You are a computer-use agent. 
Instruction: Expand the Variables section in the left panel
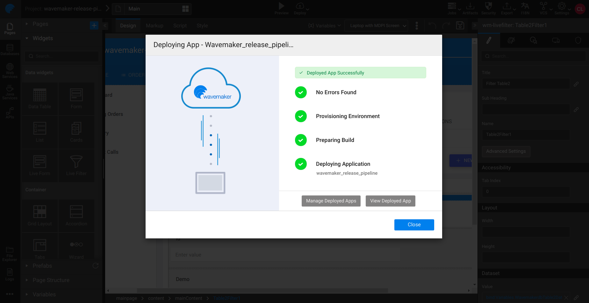[x=44, y=294]
